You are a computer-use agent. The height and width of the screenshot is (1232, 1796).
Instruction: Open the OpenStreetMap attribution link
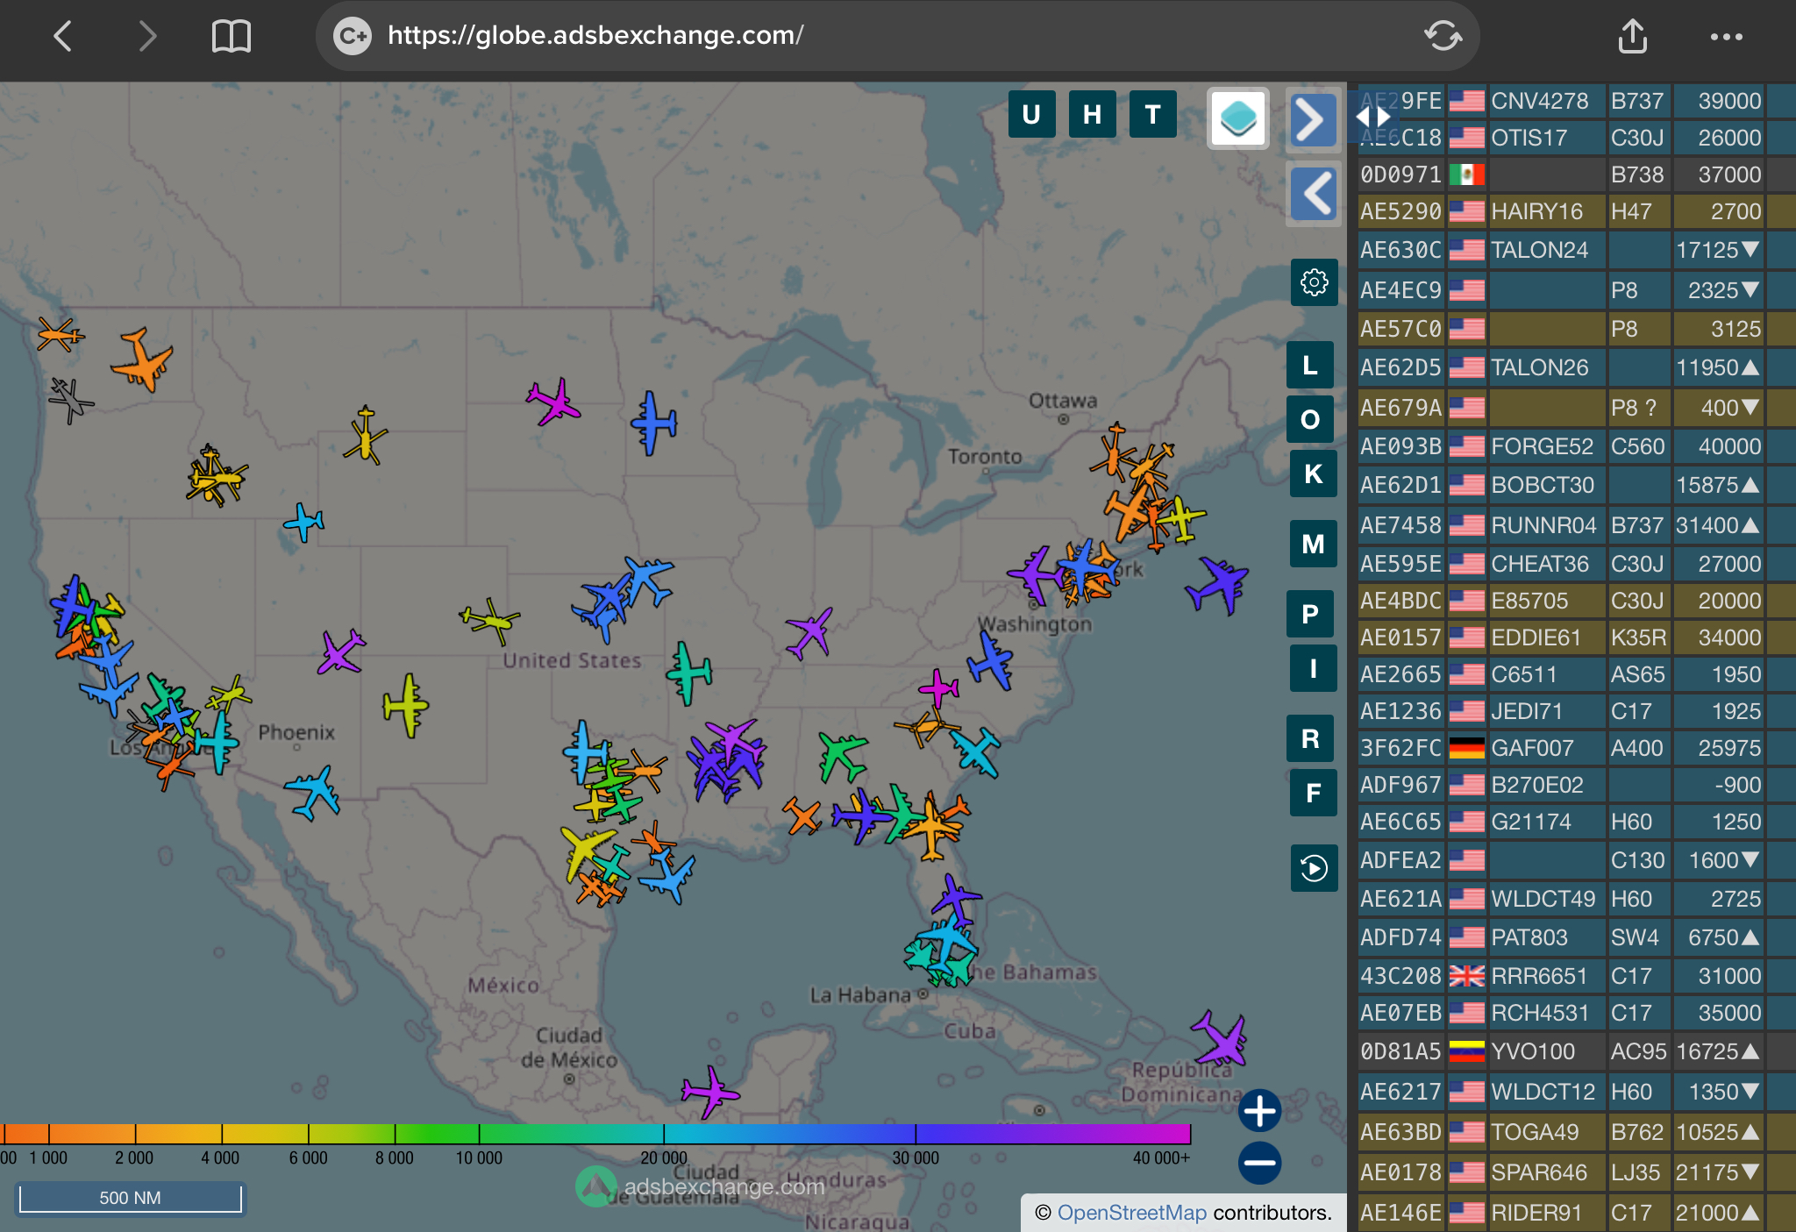[1131, 1213]
